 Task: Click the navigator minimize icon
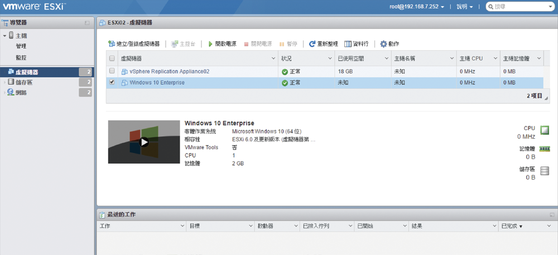click(87, 23)
